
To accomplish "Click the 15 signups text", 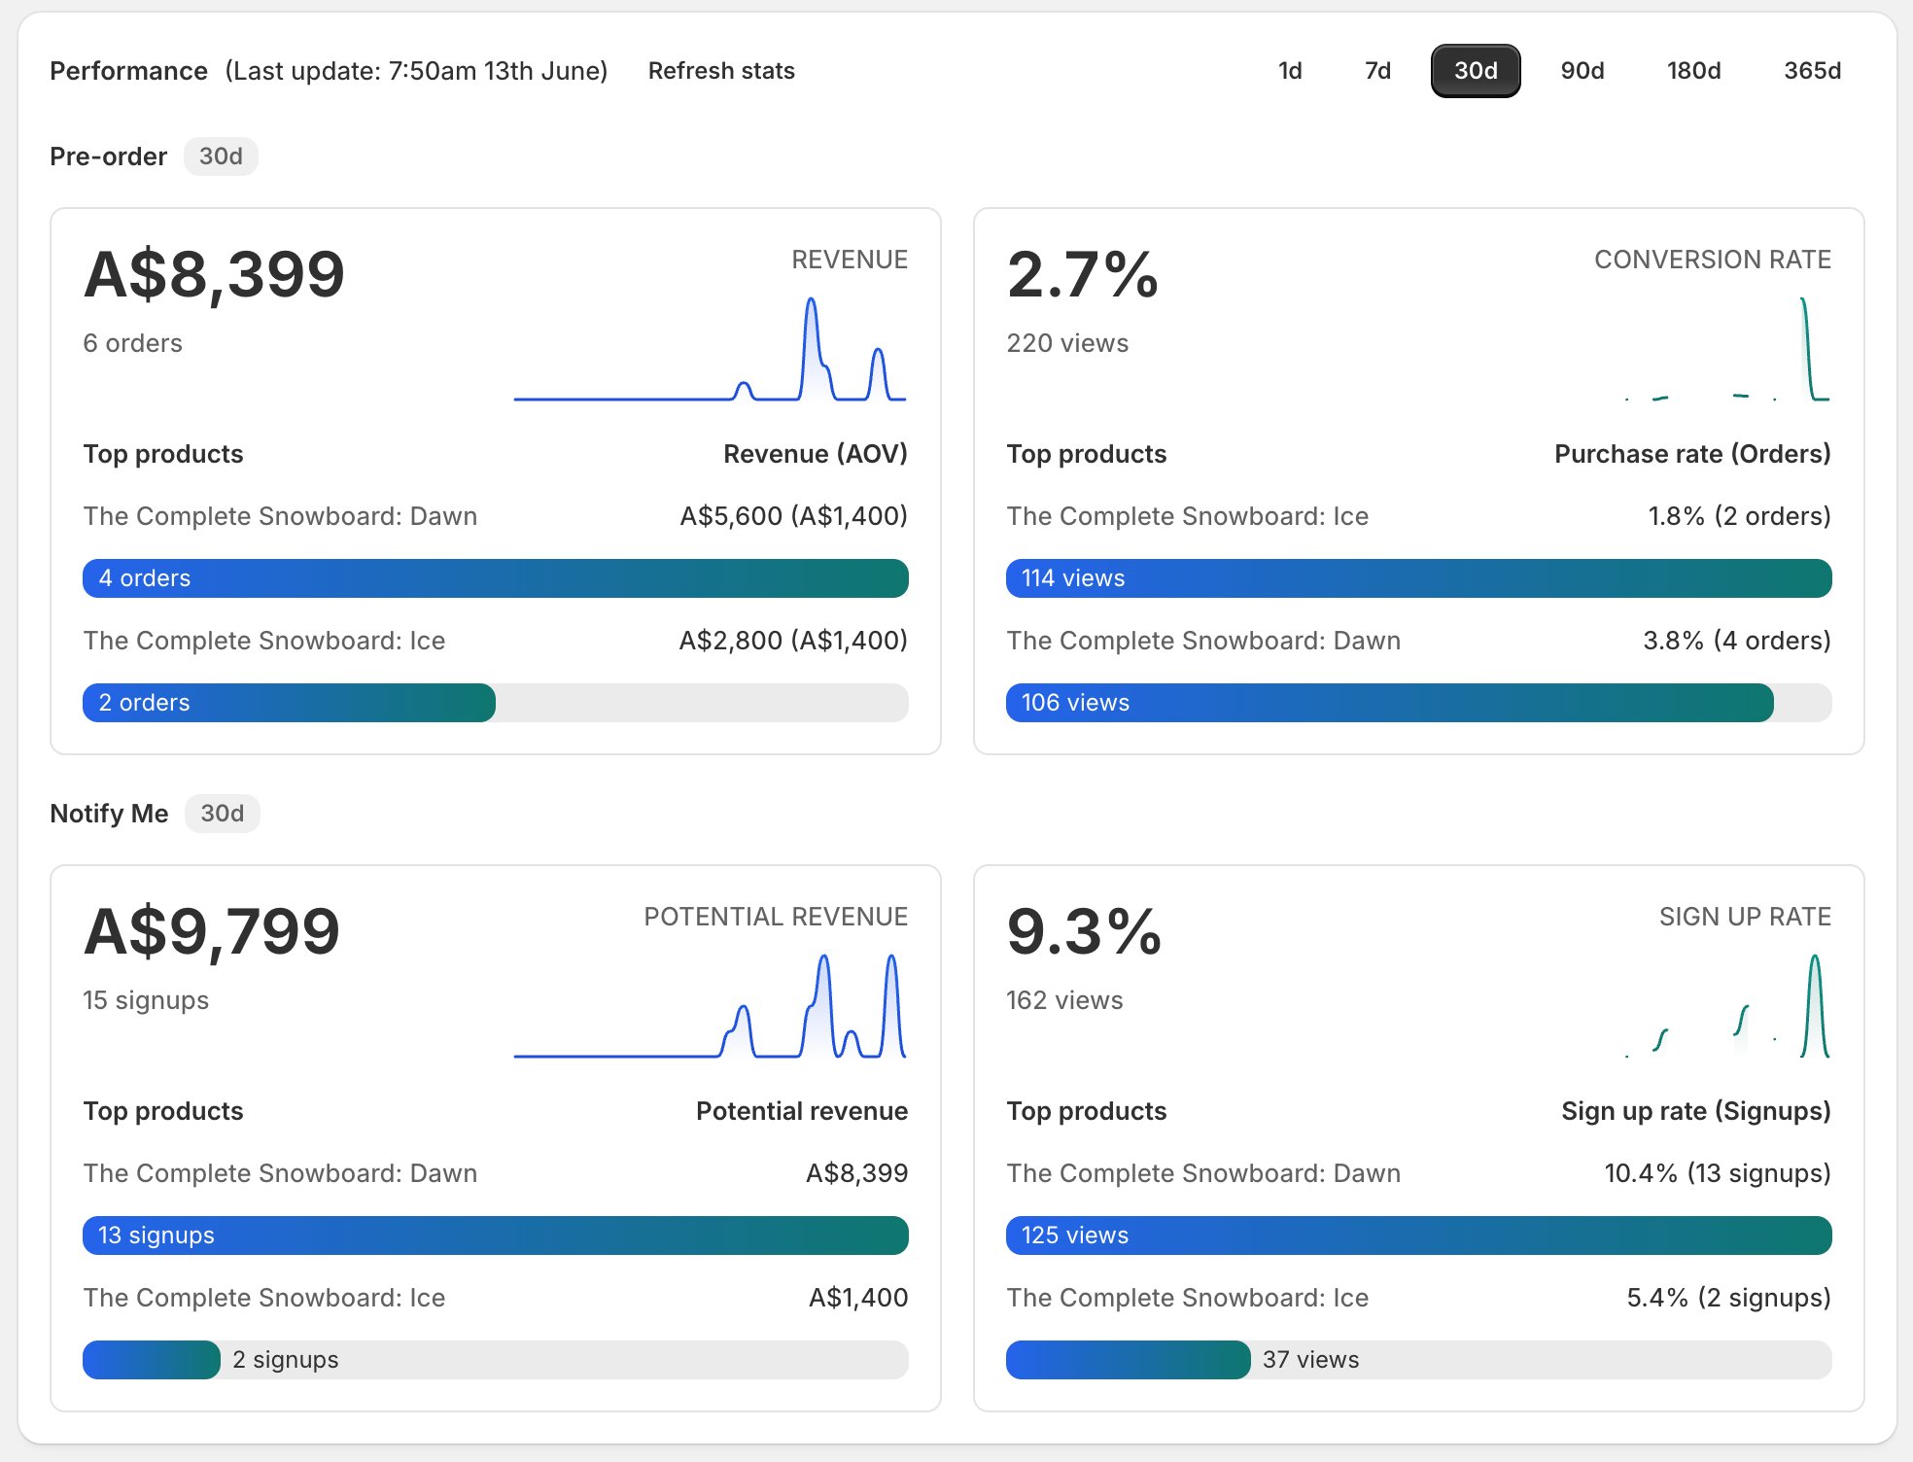I will 146,1000.
